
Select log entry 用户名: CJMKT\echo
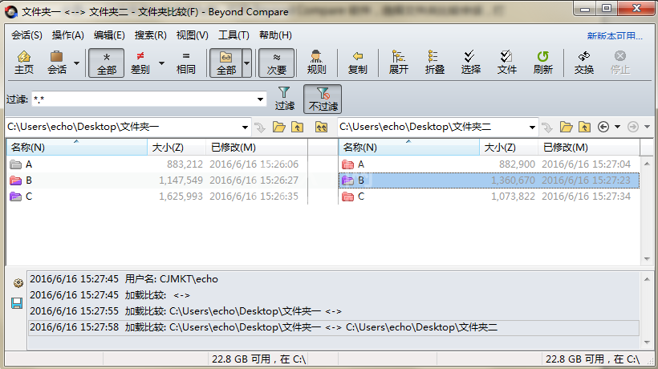click(334, 279)
